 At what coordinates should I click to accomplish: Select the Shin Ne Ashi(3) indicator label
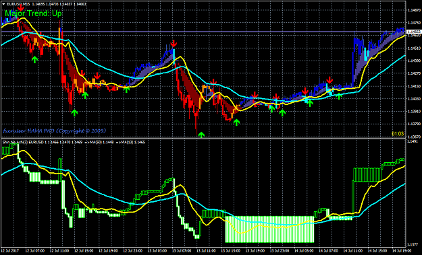pos(14,142)
